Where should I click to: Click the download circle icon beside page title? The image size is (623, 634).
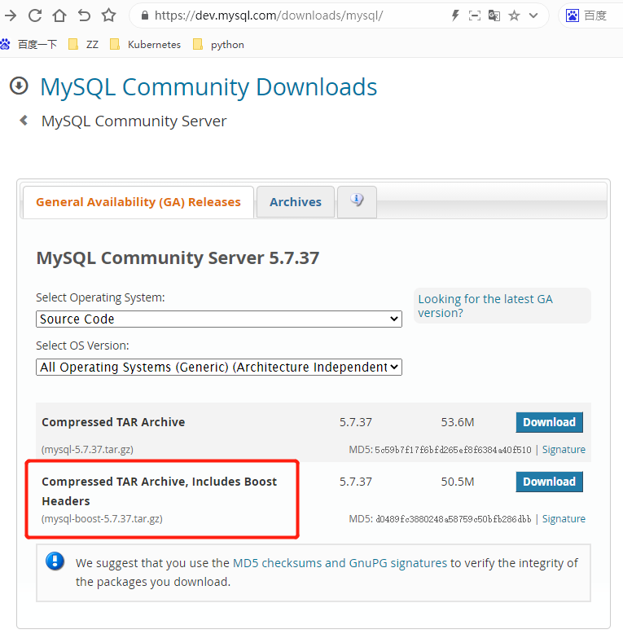tap(19, 86)
